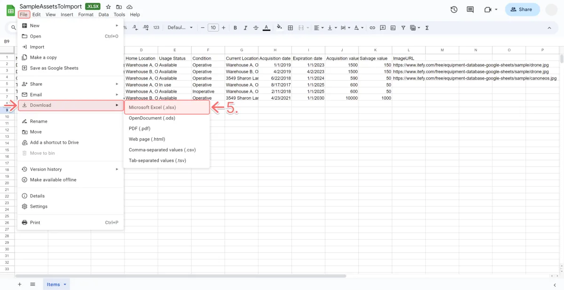The height and width of the screenshot is (290, 564).
Task: Choose Comma-separated values (.csv) option
Action: point(162,150)
